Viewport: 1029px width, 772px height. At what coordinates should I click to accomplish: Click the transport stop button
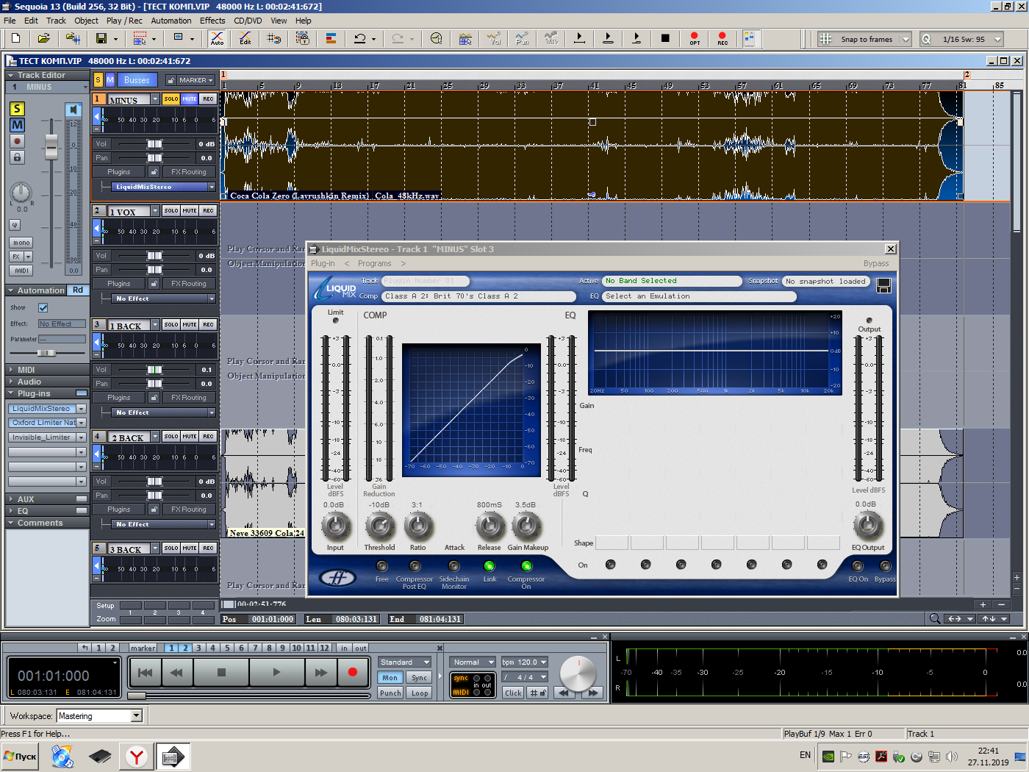tap(221, 672)
